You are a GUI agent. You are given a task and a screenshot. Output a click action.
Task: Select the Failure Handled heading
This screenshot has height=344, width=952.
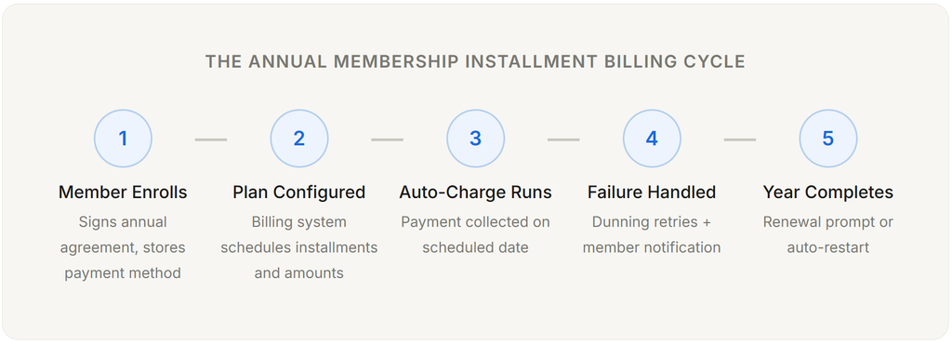click(x=652, y=192)
